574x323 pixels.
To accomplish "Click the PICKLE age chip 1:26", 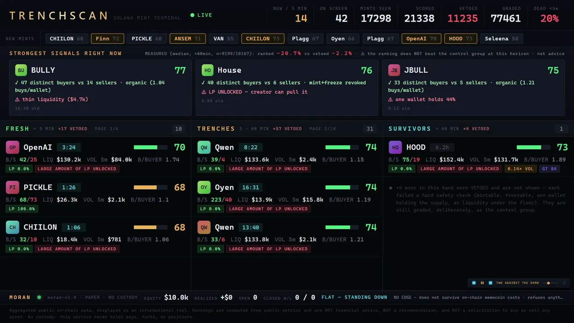I will click(x=69, y=187).
